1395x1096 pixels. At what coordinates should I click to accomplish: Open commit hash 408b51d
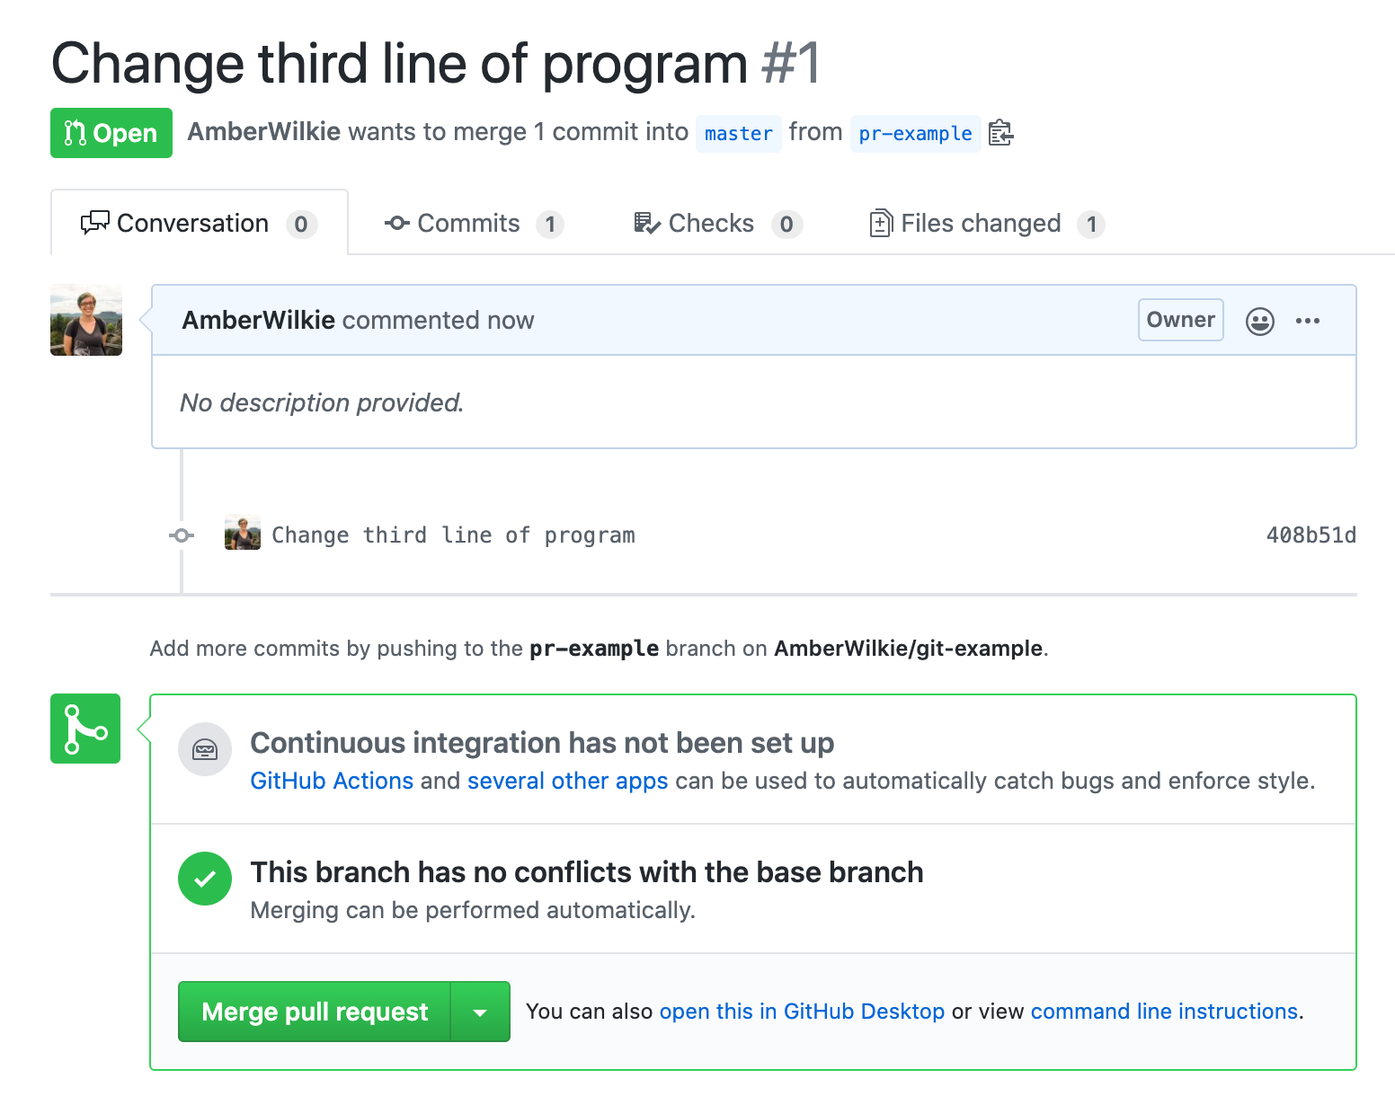click(x=1311, y=535)
